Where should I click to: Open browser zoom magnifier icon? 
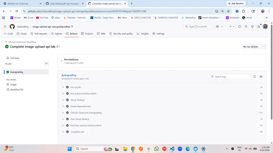pos(222,11)
